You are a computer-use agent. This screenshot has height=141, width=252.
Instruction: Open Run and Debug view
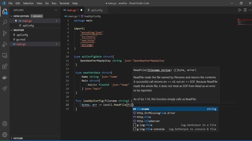[x=5, y=44]
